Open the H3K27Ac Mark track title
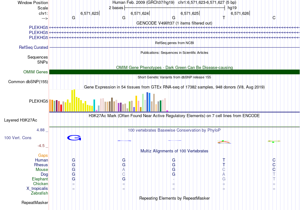Image resolution: width=300 pixels, height=210 pixels. pyautogui.click(x=174, y=116)
